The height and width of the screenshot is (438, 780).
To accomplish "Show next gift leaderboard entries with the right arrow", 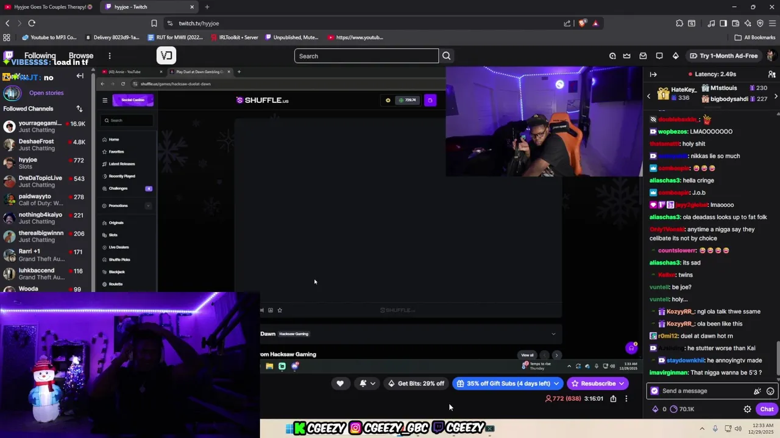I will click(776, 96).
